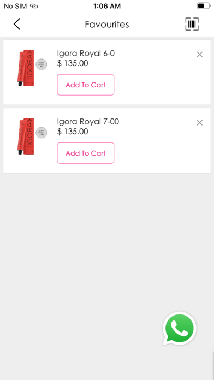
Task: Tap the 6-0 shade swatch circle
Action: pyautogui.click(x=41, y=64)
